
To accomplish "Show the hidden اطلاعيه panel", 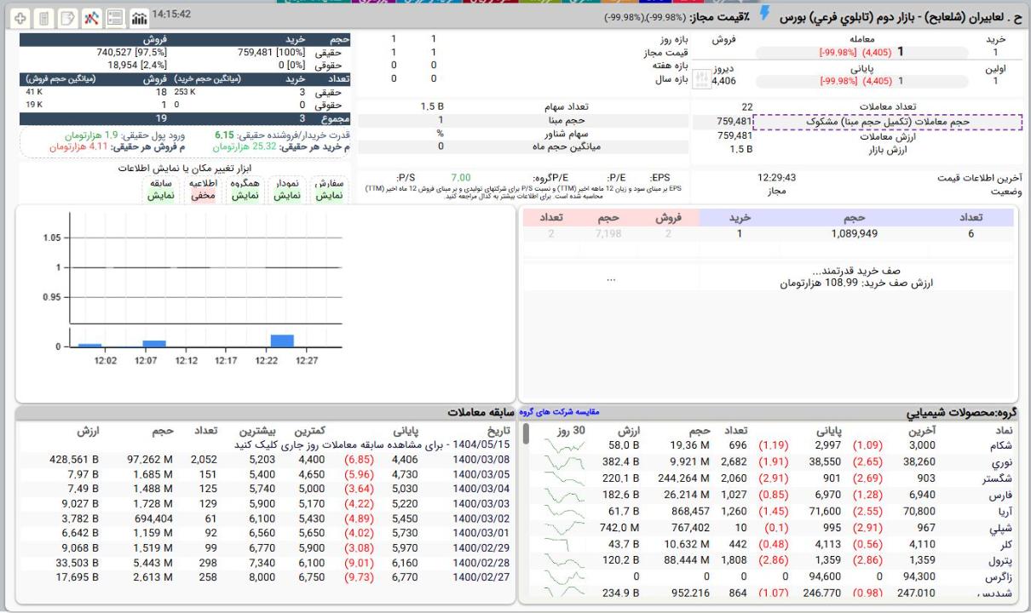I will [202, 189].
